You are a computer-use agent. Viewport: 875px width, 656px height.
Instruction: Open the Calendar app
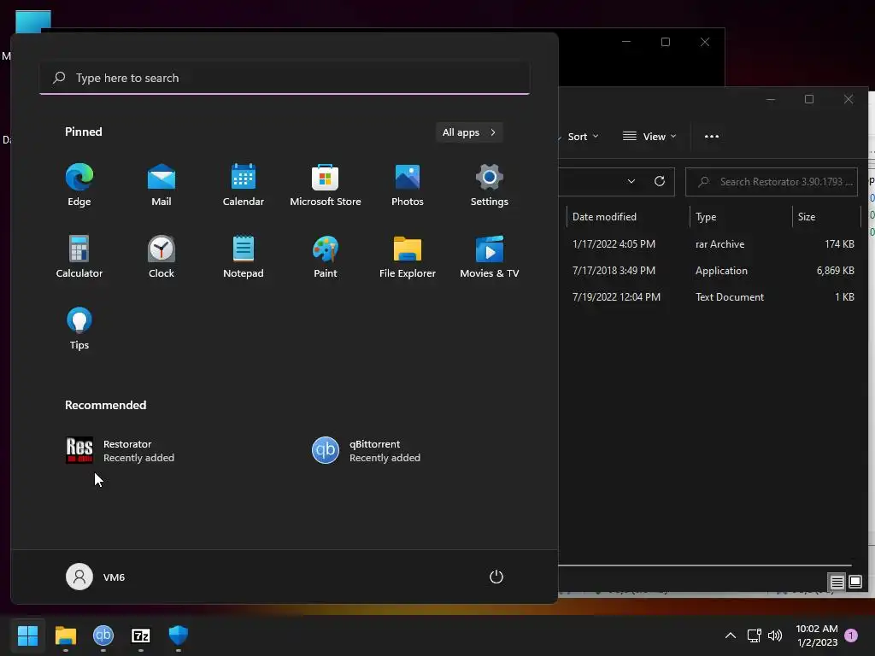(x=244, y=185)
